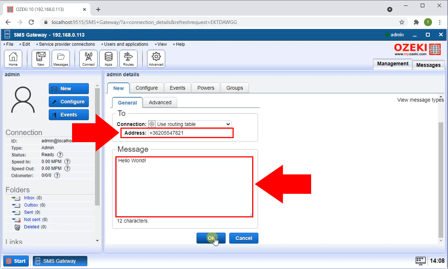Click the keyboard/monitor icon in the taskbar

tap(421, 261)
